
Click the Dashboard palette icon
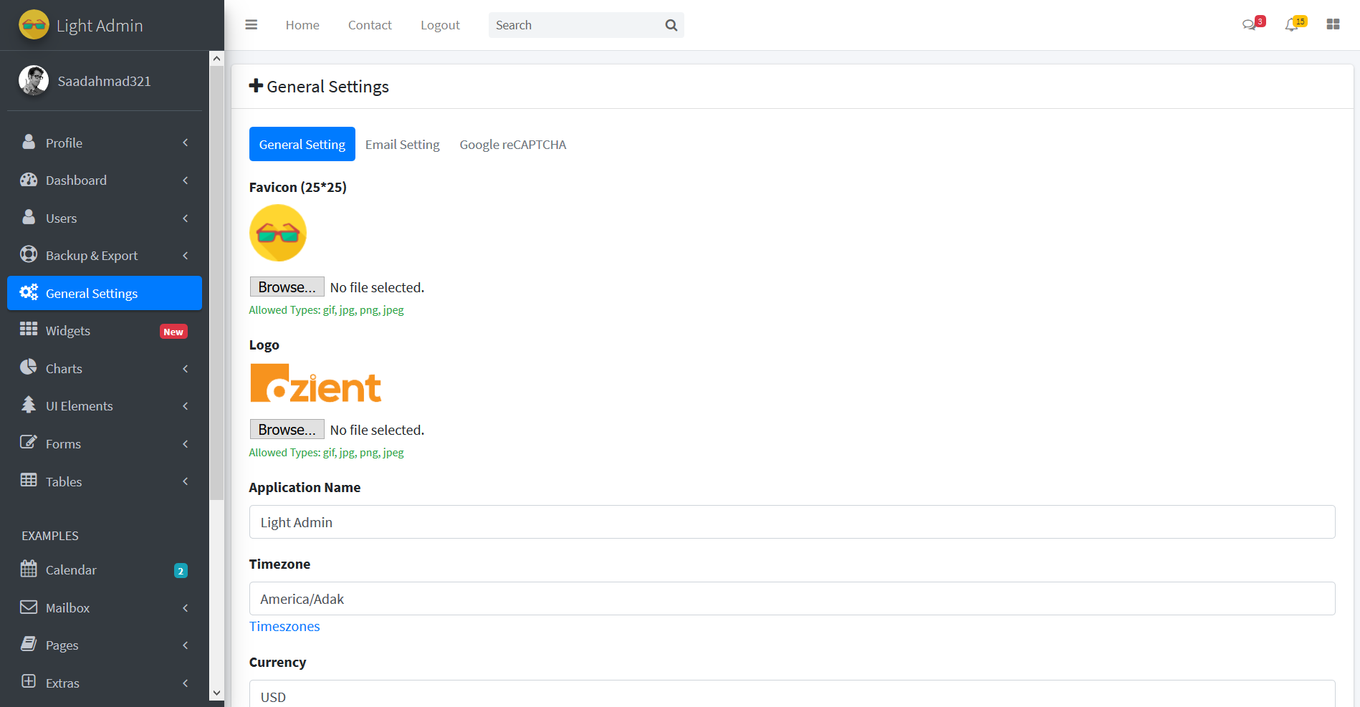coord(29,180)
